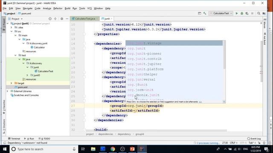The image size is (273, 153).
Task: Click the Windows Start button
Action: click(5, 149)
